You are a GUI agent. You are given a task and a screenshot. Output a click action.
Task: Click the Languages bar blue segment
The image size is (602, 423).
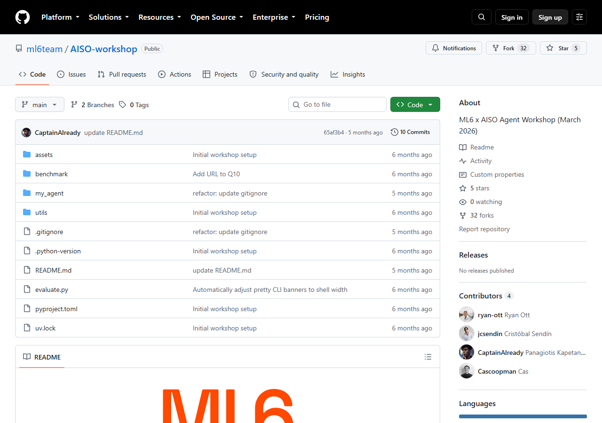tap(523, 416)
